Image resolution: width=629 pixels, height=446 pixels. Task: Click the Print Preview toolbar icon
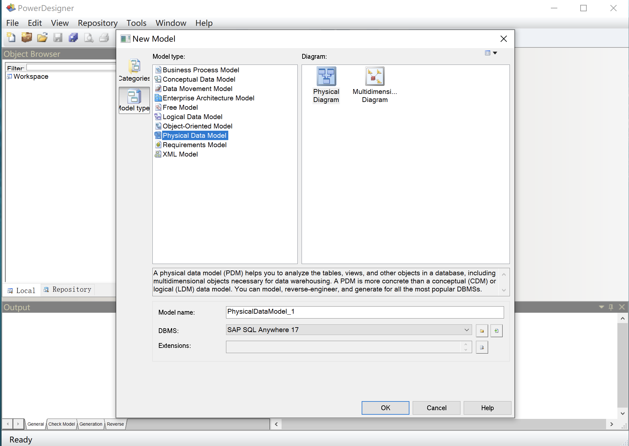point(88,38)
